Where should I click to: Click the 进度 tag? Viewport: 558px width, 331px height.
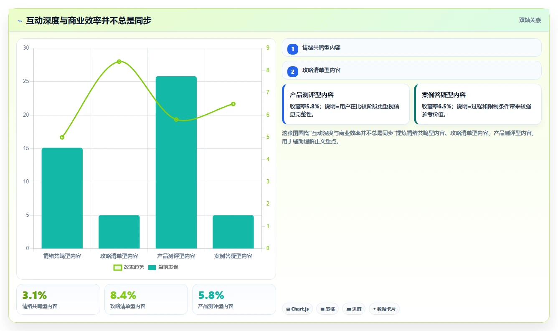pos(354,309)
